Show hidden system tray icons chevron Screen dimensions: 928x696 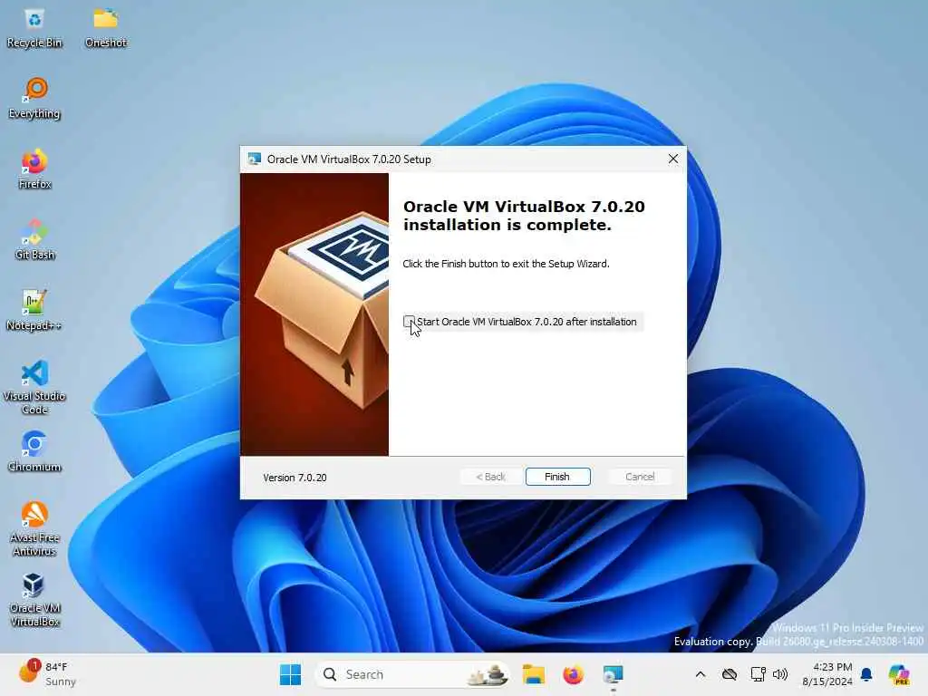[701, 674]
